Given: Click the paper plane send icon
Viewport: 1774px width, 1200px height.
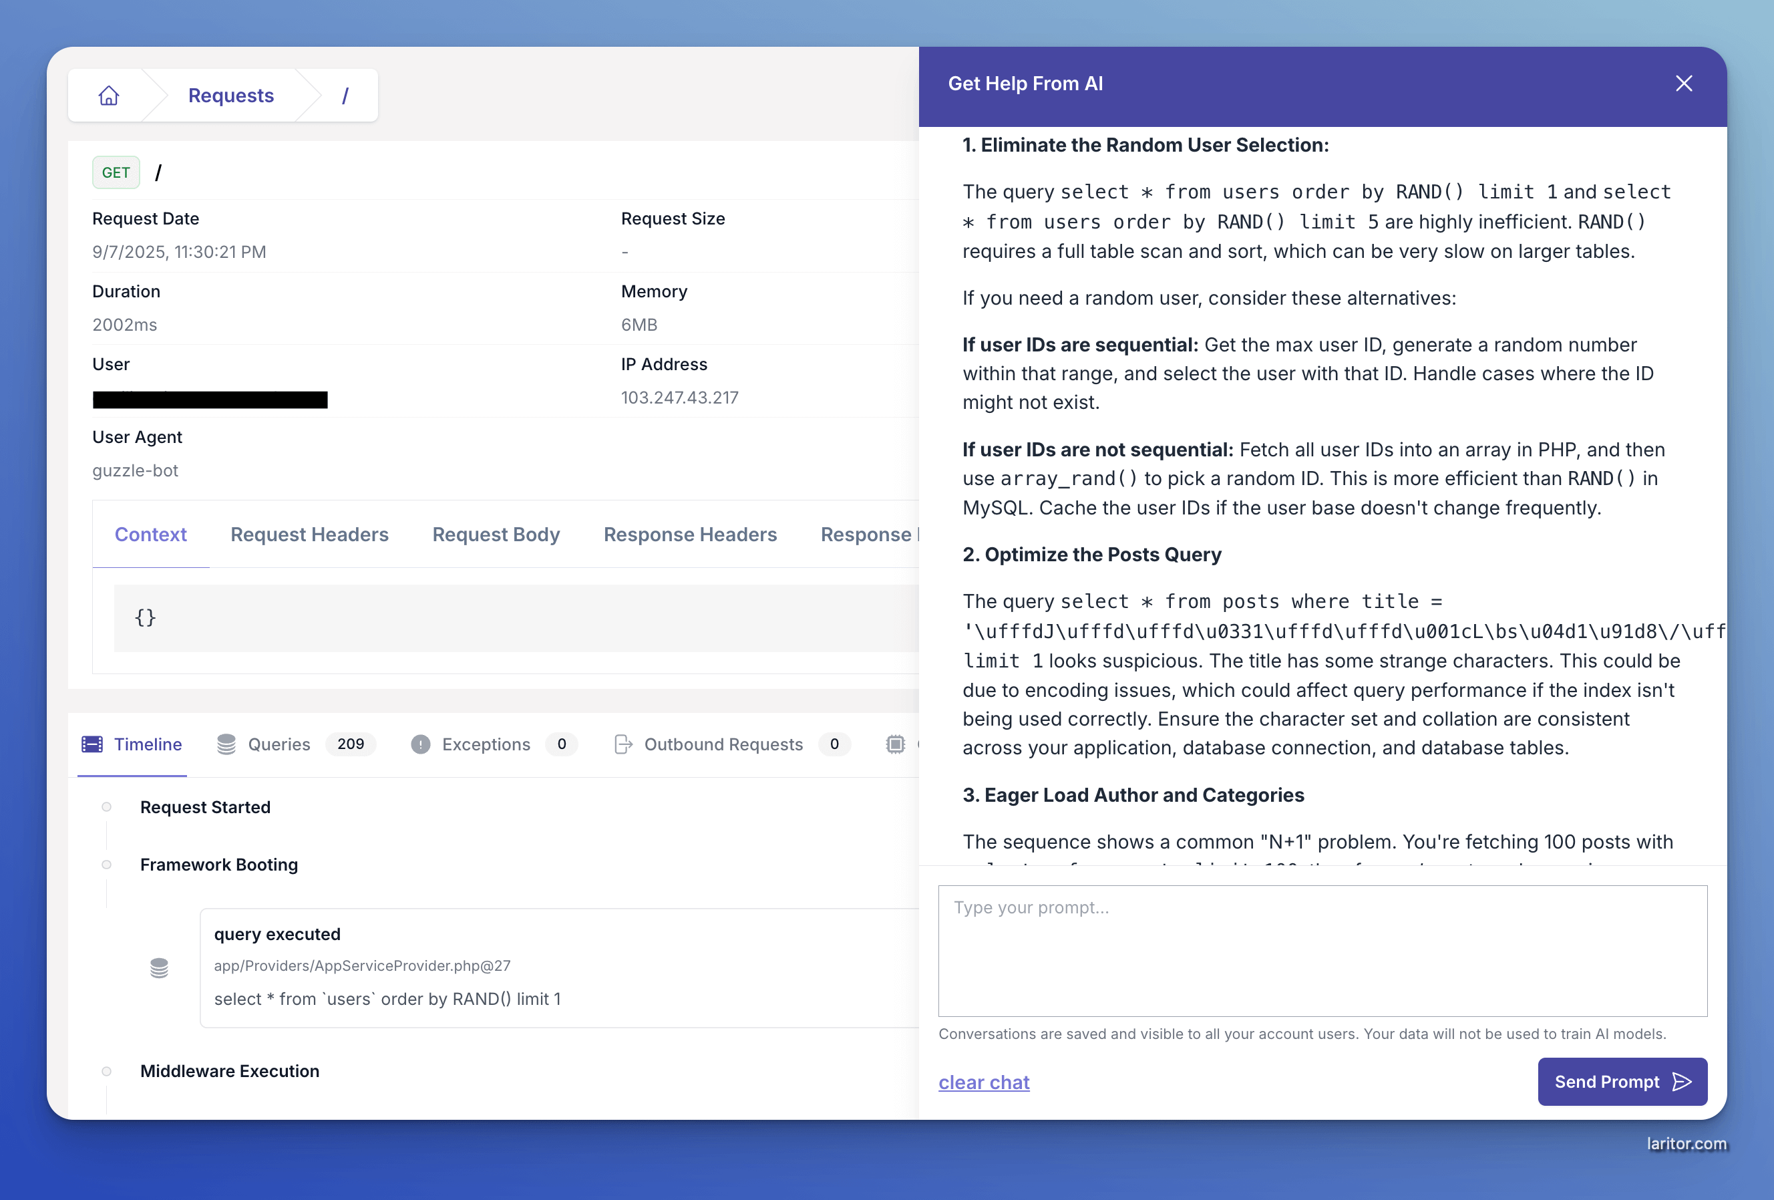Looking at the screenshot, I should click(1682, 1082).
